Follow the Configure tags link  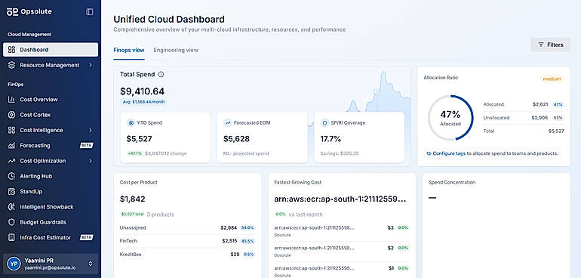pos(449,153)
